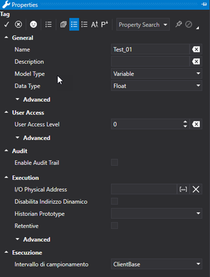Open the Model Type dropdown
Image resolution: width=210 pixels, height=277 pixels.
pyautogui.click(x=156, y=74)
